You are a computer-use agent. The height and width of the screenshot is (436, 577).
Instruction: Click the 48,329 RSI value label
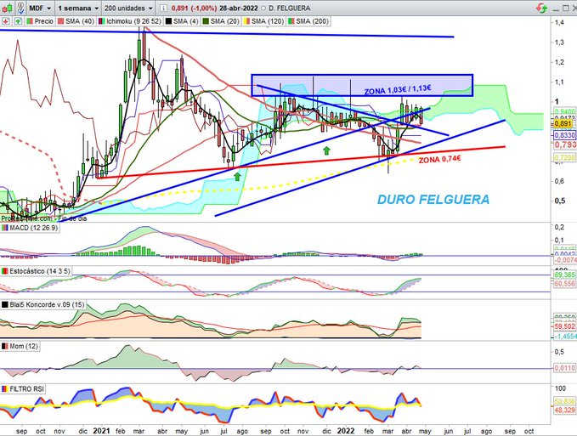pyautogui.click(x=564, y=410)
